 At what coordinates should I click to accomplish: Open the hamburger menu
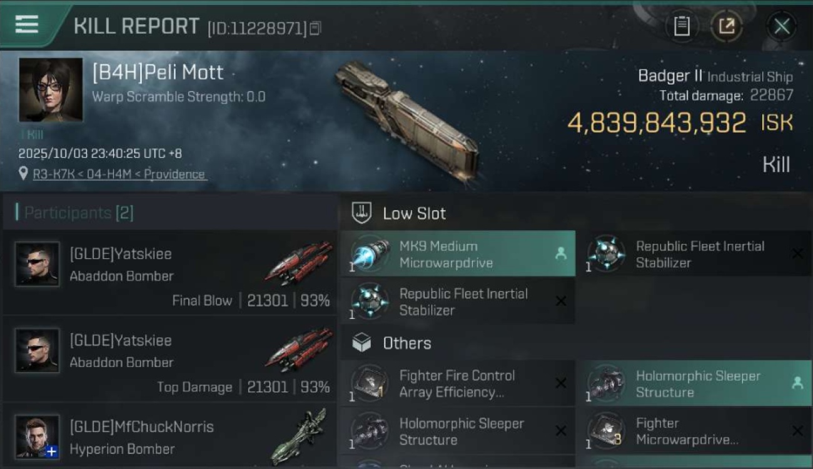click(x=27, y=24)
